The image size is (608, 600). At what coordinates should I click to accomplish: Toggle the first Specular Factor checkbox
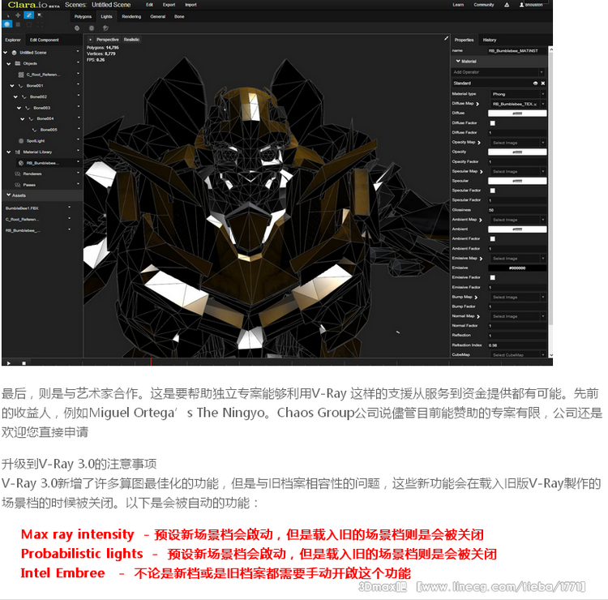[492, 191]
